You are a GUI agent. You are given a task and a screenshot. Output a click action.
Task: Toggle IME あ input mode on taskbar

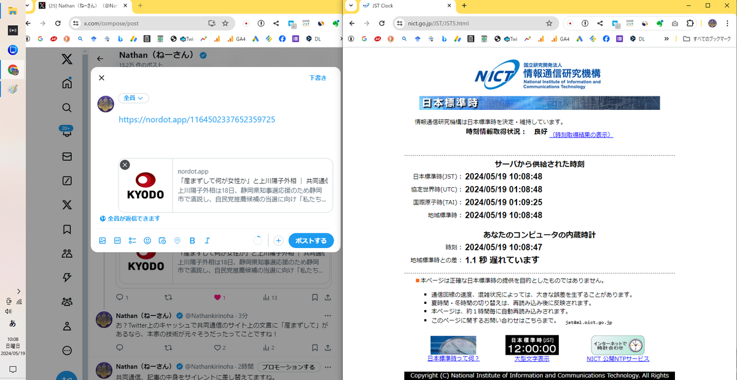click(x=12, y=324)
